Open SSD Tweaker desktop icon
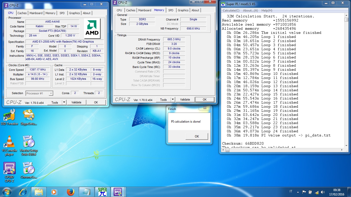 9,117
